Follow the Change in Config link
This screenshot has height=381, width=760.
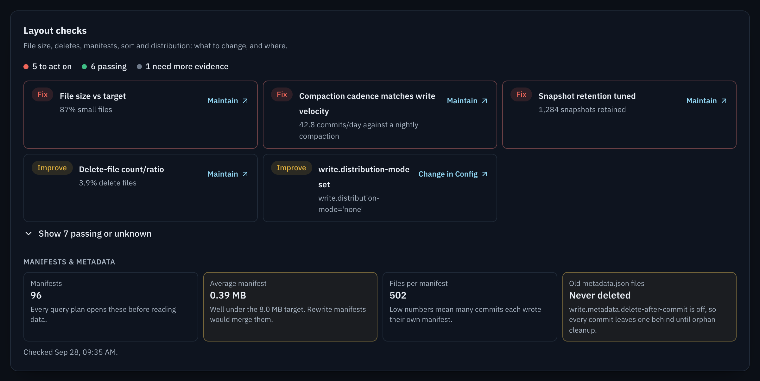453,174
